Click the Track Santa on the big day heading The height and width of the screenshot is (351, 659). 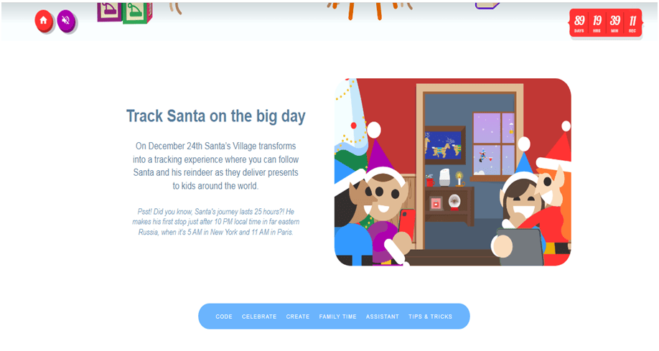pyautogui.click(x=215, y=116)
